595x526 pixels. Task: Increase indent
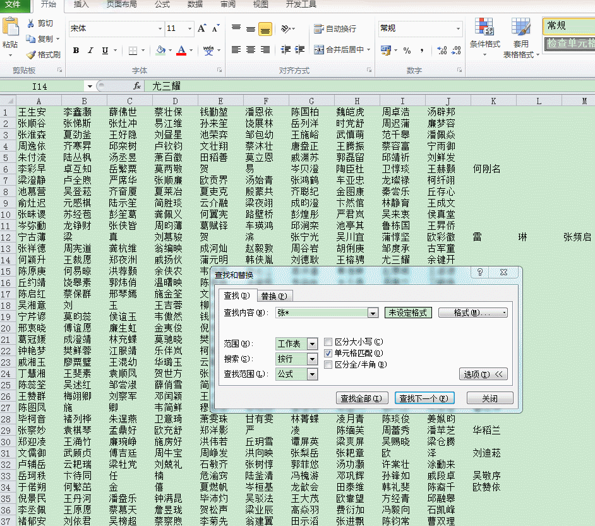click(300, 50)
